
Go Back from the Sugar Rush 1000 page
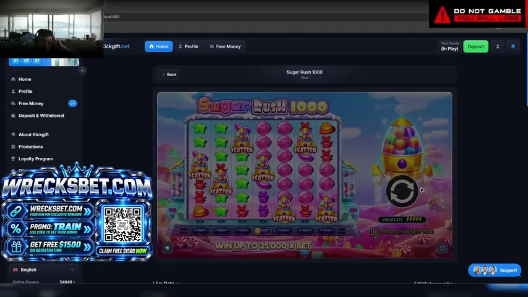tap(170, 74)
